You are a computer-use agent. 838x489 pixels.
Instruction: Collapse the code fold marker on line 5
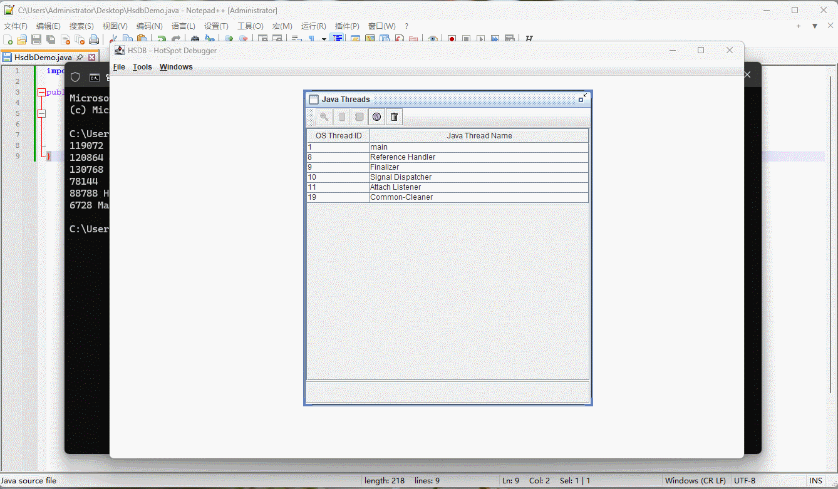(41, 113)
